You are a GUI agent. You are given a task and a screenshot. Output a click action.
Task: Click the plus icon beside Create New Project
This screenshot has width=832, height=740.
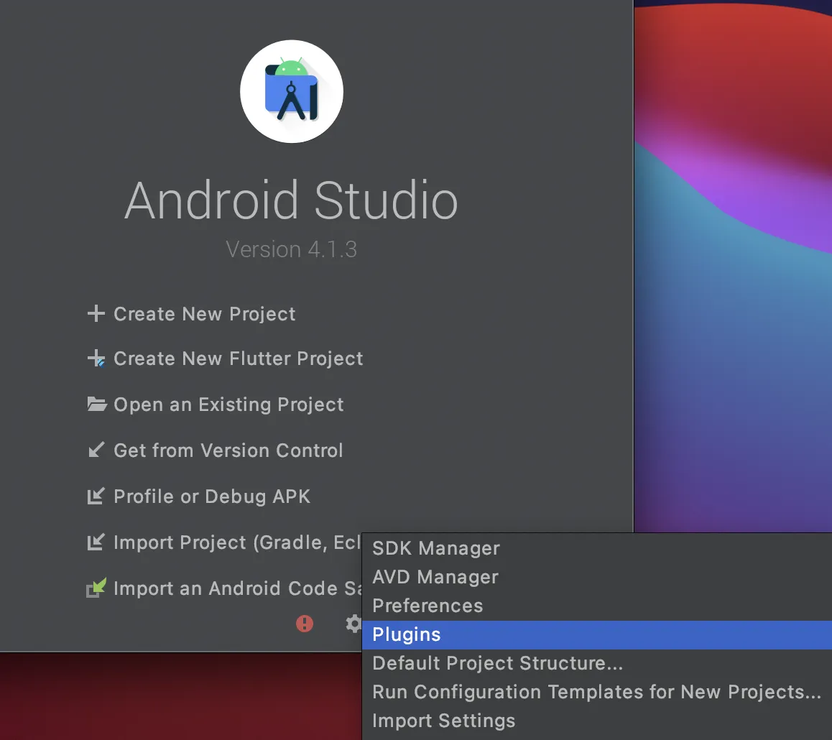96,313
